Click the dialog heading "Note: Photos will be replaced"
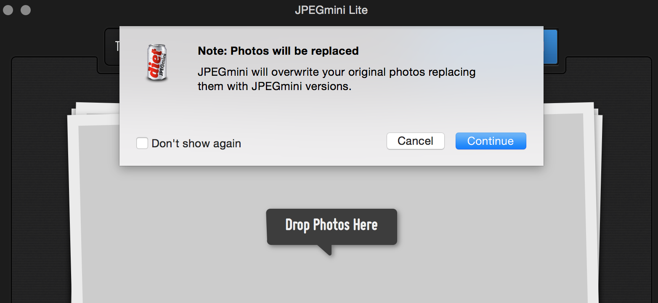Screen dimensions: 658x303 coord(278,51)
